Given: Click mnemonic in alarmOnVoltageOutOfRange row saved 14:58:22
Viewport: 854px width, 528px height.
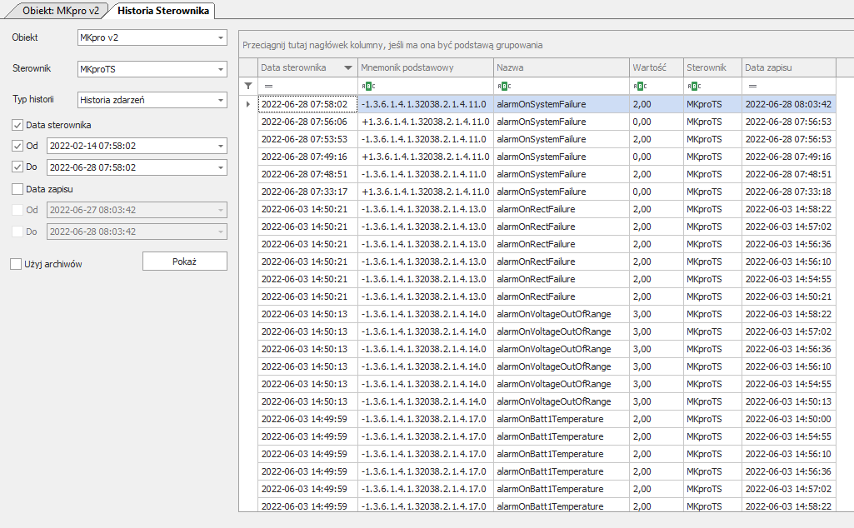Looking at the screenshot, I should click(x=426, y=314).
